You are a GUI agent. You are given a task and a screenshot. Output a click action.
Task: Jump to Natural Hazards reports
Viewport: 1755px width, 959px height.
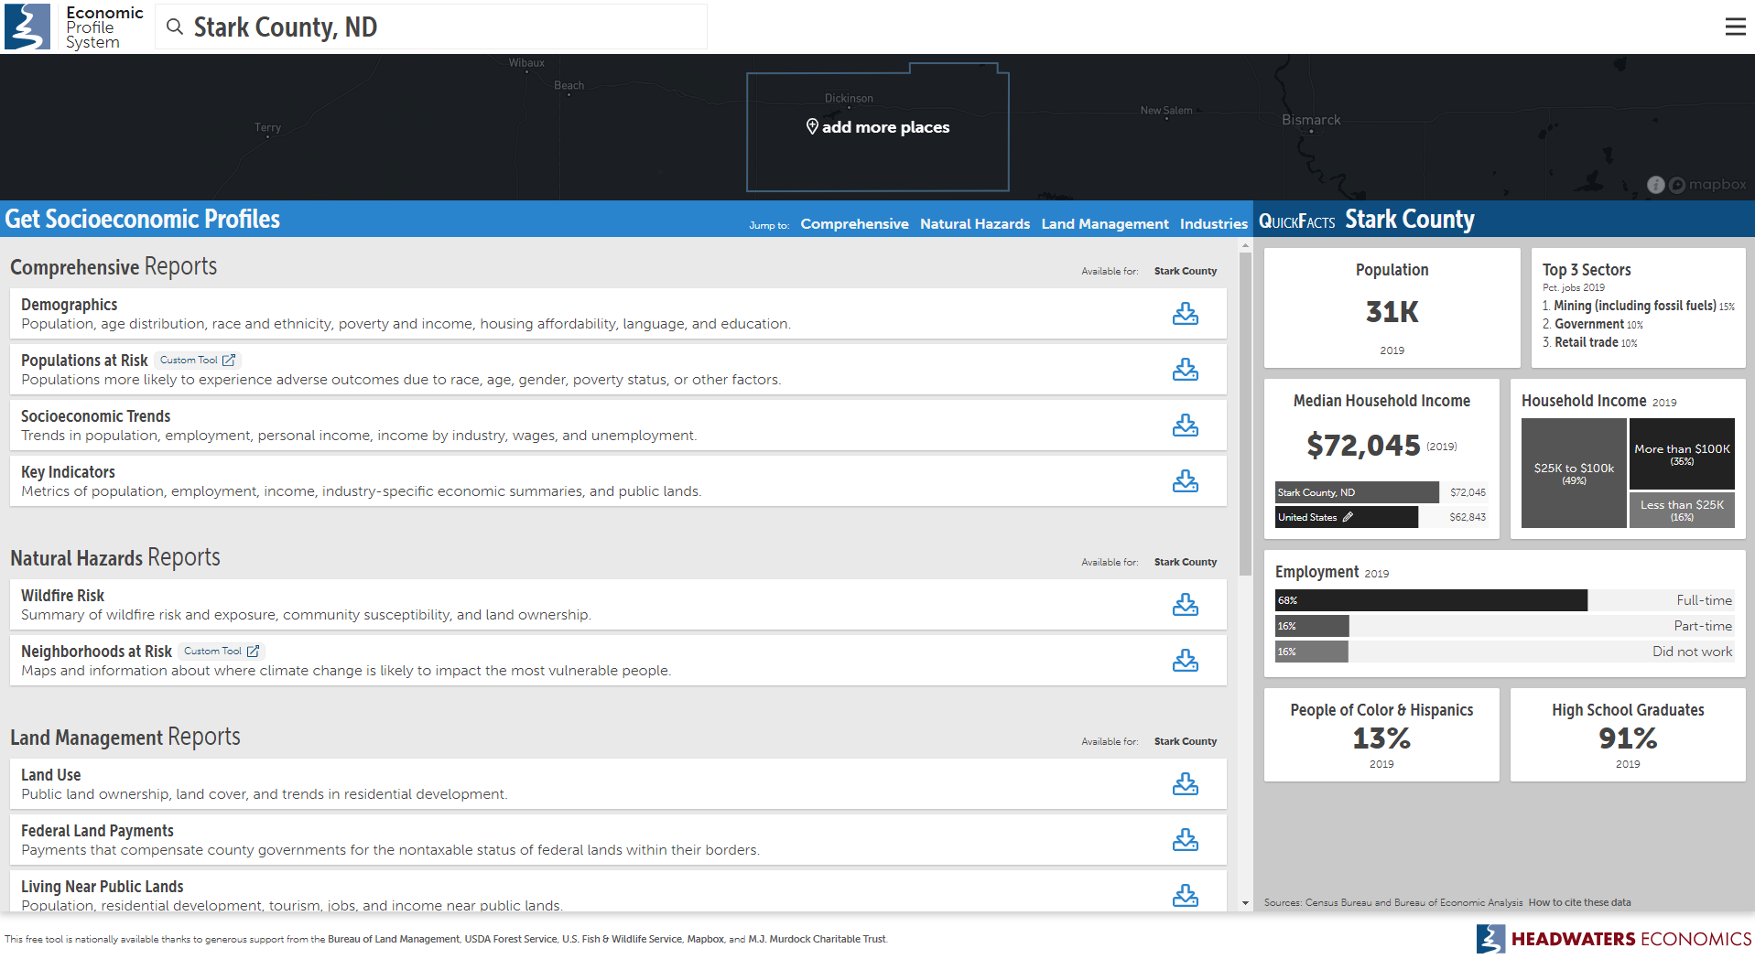pos(975,224)
